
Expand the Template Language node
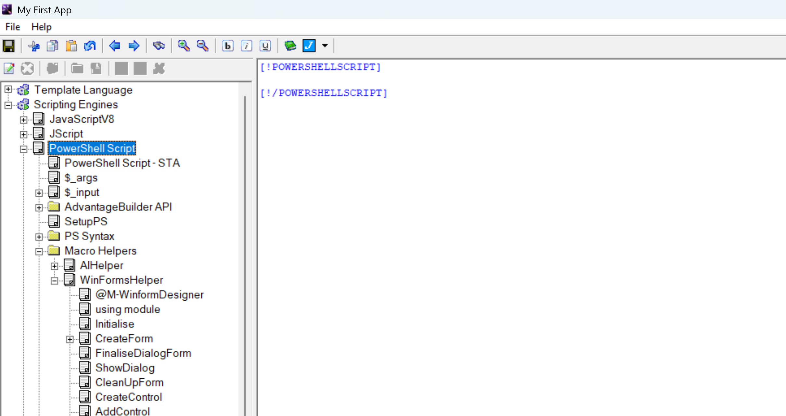pos(8,89)
